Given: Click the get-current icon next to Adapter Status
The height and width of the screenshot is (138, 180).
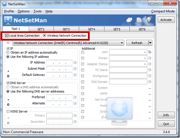Looking at the screenshot, I should pyautogui.click(x=150, y=64).
